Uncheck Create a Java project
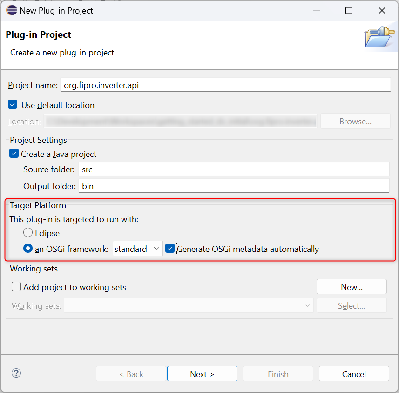The width and height of the screenshot is (399, 393). 14,154
